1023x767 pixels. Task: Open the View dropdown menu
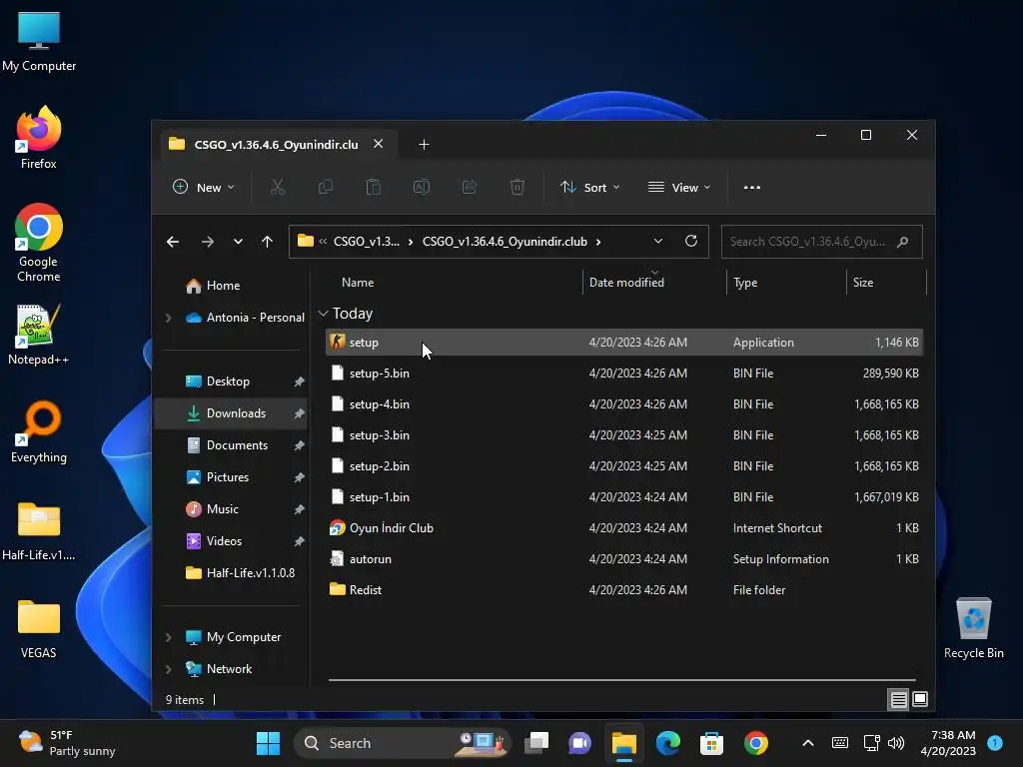point(679,187)
